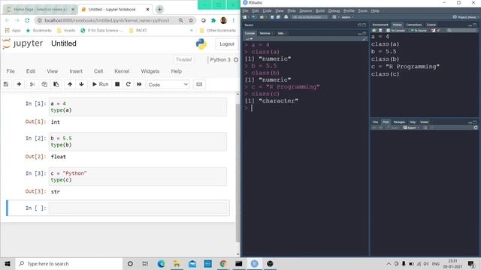Click the Windows search box
481x270 pixels.
pos(69,263)
